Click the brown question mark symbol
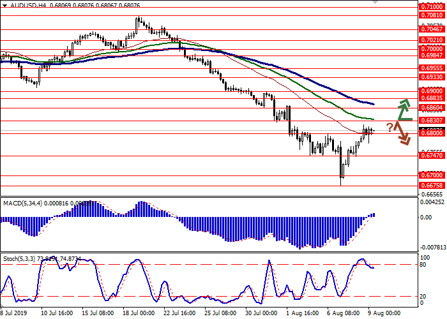 click(x=390, y=126)
